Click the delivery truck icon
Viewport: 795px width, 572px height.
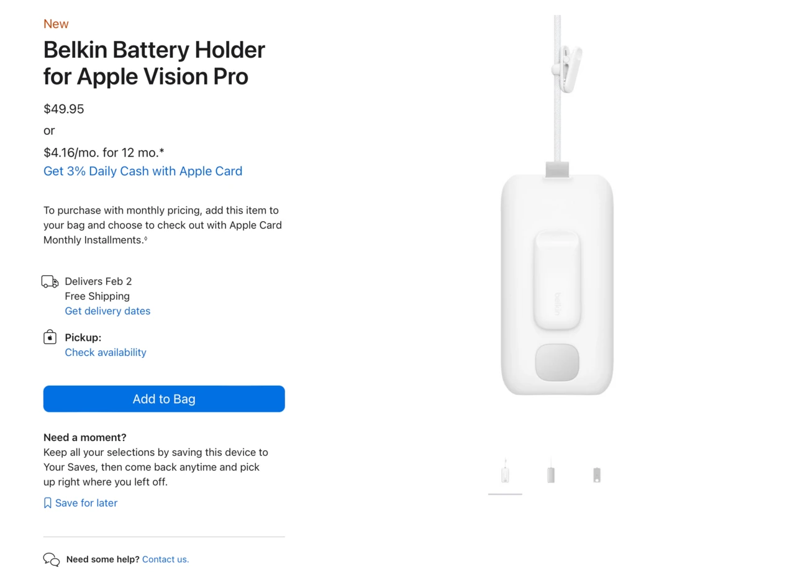pos(50,282)
